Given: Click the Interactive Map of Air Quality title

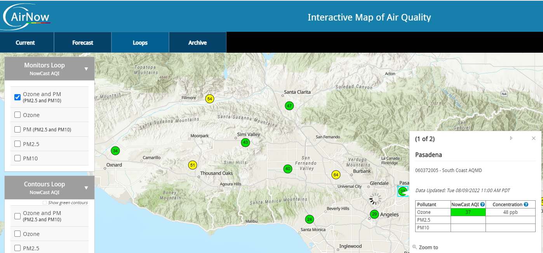Looking at the screenshot, I should [369, 17].
